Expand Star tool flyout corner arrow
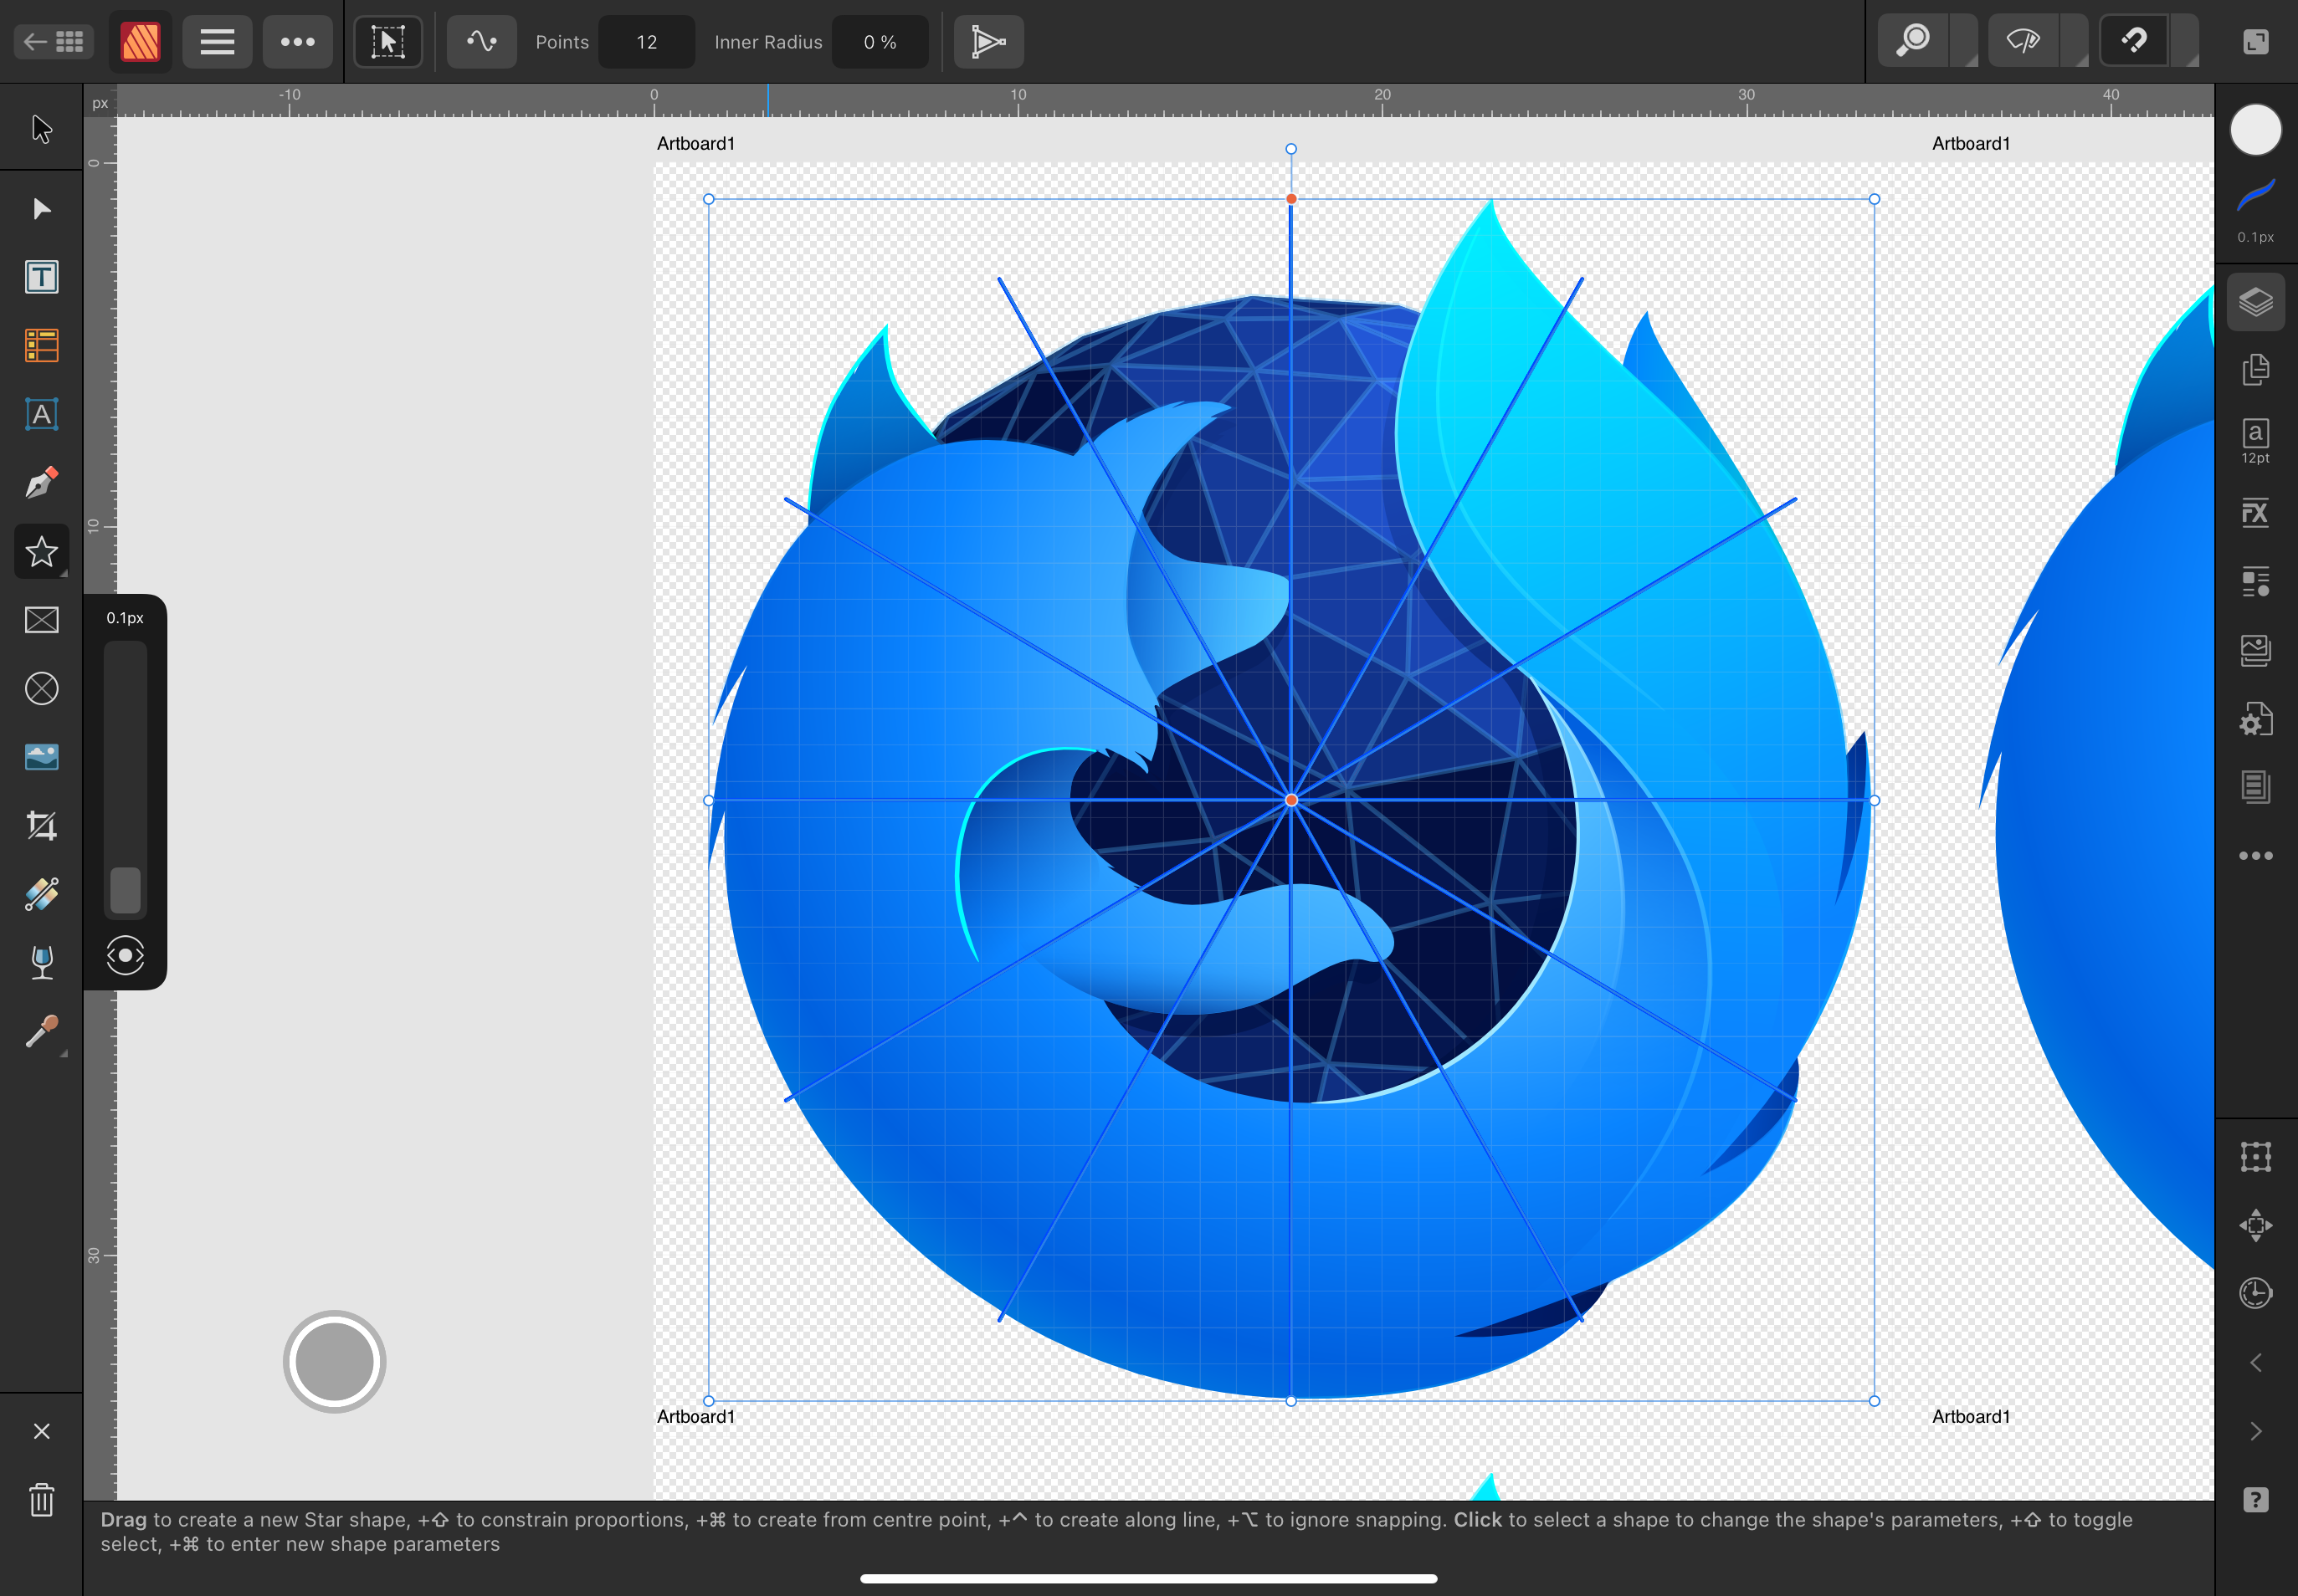Image resolution: width=2298 pixels, height=1596 pixels. (64, 573)
